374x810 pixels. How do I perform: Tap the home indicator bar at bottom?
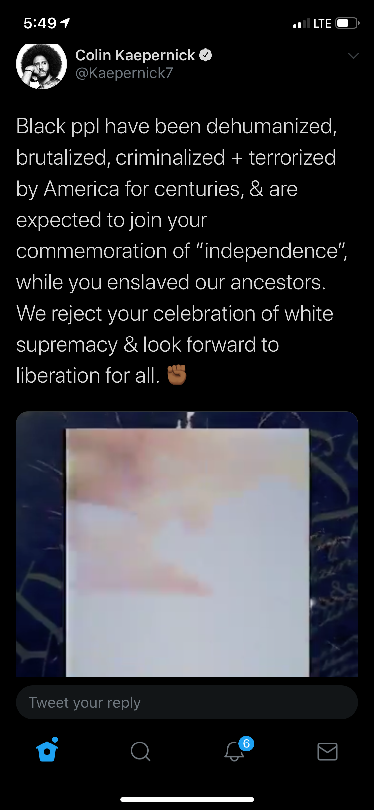point(187,799)
